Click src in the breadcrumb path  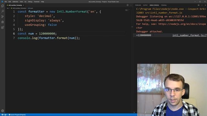(x=8, y=8)
